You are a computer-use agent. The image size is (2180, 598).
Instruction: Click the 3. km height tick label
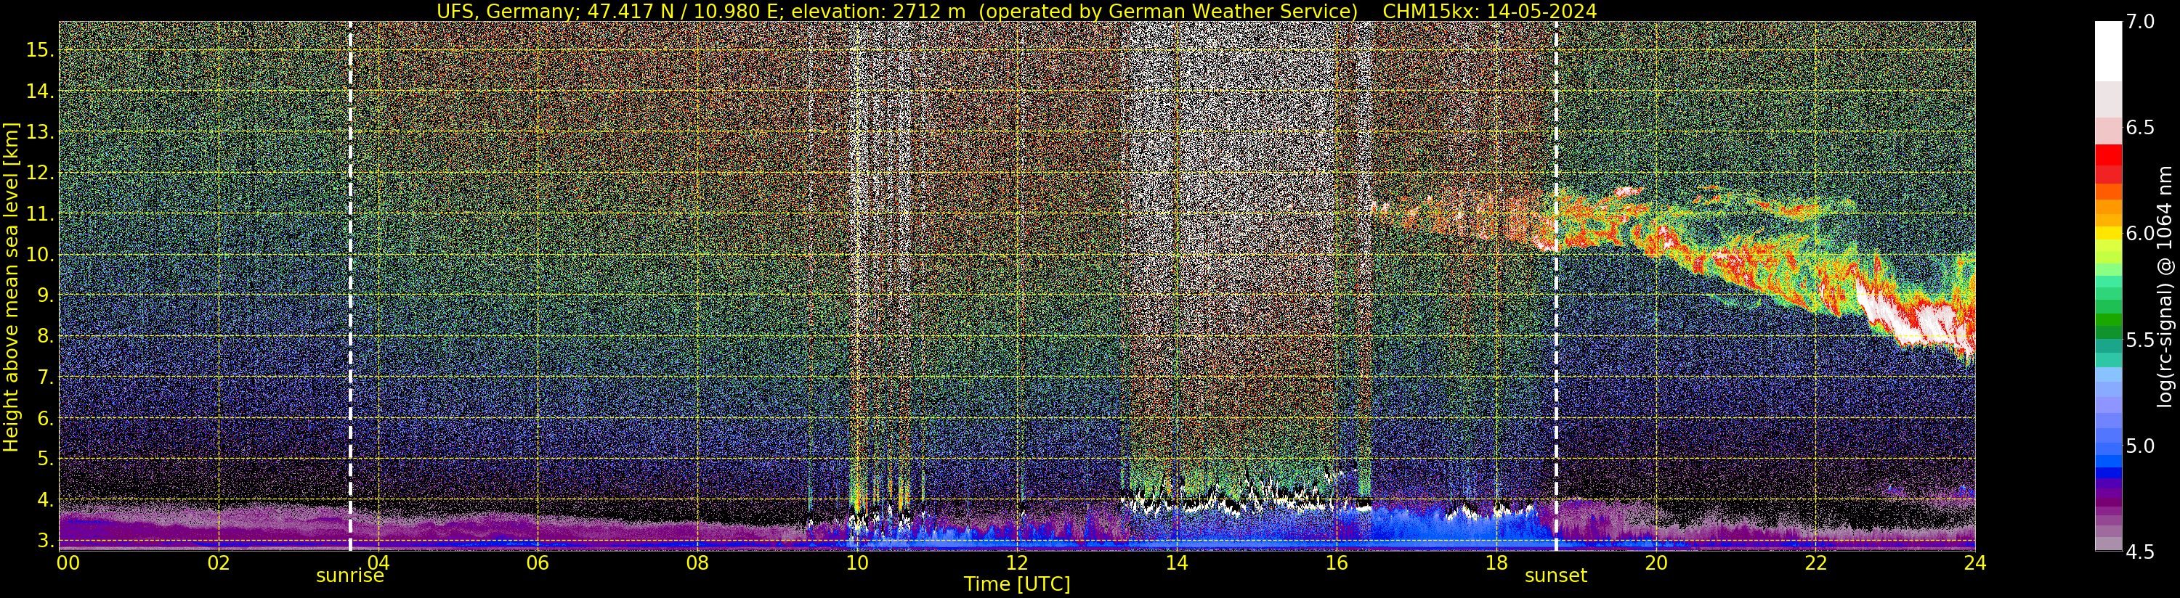[x=45, y=541]
